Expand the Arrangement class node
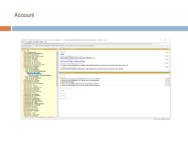 [23, 66]
